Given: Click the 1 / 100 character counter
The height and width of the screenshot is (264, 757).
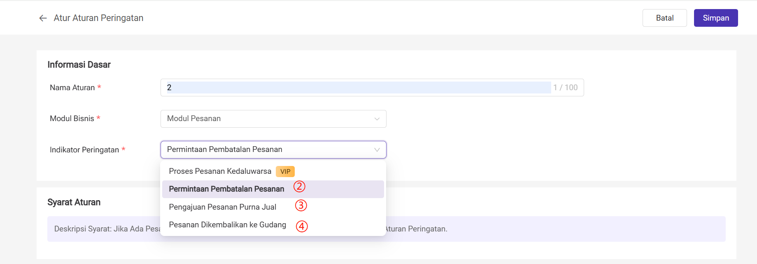Looking at the screenshot, I should click(565, 88).
